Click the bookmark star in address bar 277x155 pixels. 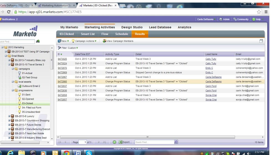point(259,12)
